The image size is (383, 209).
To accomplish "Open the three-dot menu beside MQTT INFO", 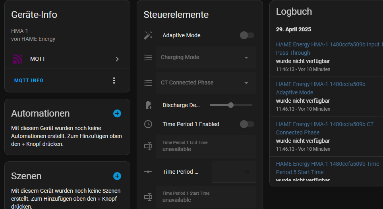I will 114,81.
